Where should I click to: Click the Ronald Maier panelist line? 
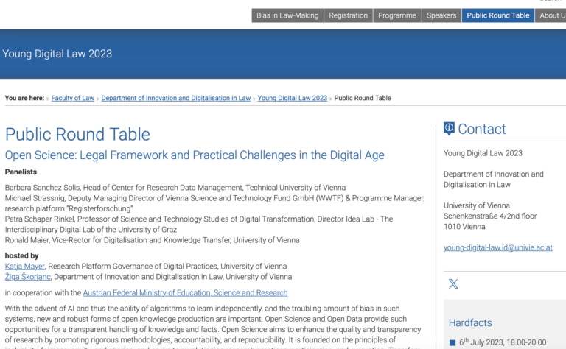tap(152, 240)
